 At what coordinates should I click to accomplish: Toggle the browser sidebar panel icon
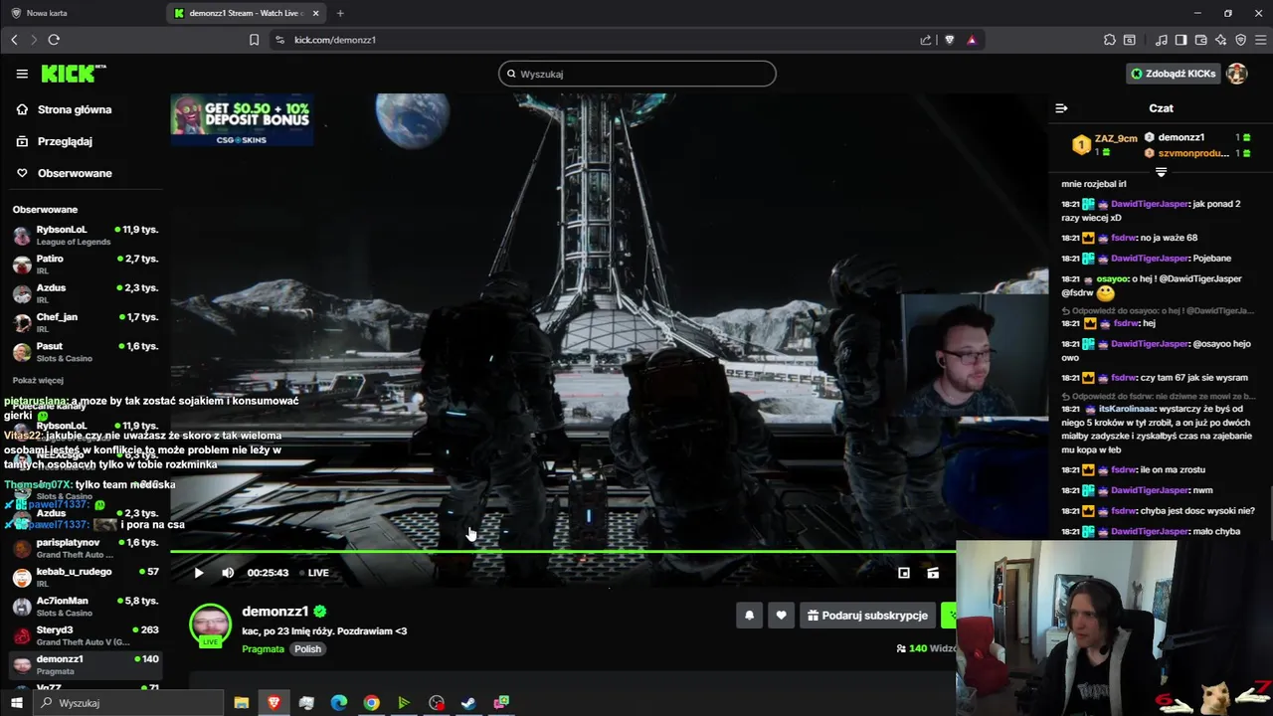pyautogui.click(x=1181, y=40)
